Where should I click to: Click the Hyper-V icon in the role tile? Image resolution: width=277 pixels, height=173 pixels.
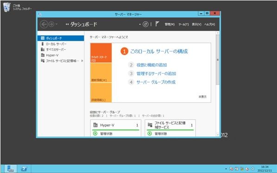tap(95, 125)
